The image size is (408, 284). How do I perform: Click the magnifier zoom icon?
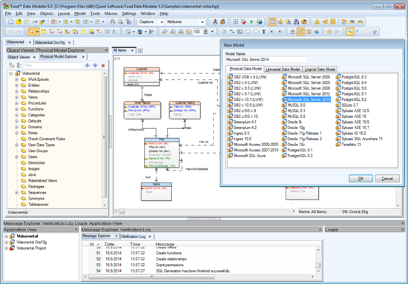click(165, 32)
